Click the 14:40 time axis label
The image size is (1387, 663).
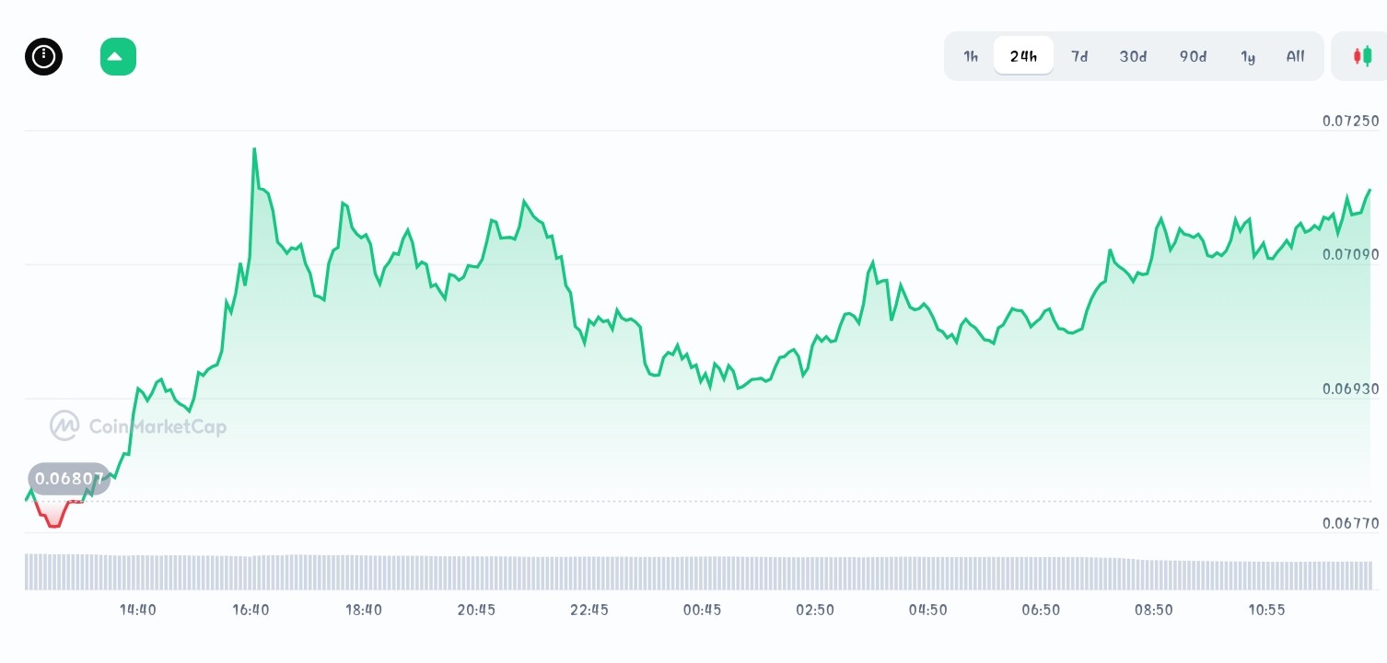[x=138, y=610]
